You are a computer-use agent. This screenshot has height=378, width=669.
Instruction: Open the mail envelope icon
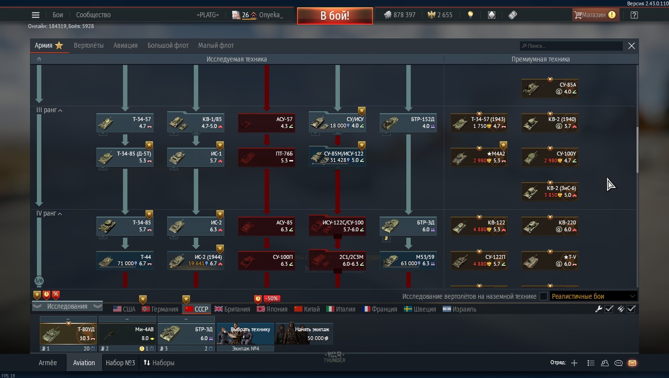[x=632, y=363]
